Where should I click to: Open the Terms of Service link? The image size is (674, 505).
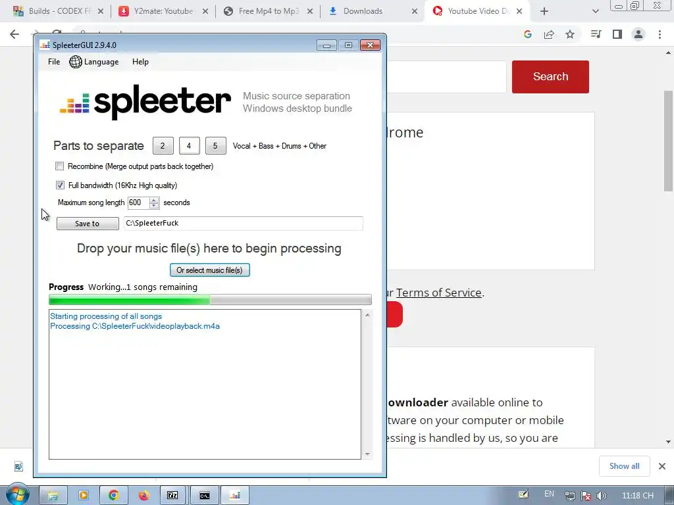coord(438,293)
